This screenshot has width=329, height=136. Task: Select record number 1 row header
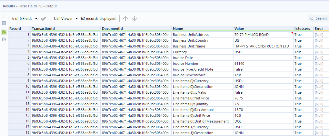click(19, 35)
